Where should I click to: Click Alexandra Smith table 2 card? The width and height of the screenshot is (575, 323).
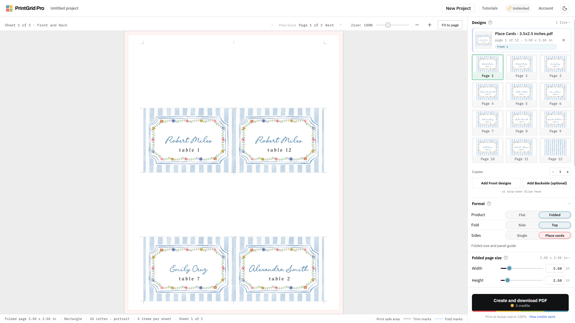[279, 269]
